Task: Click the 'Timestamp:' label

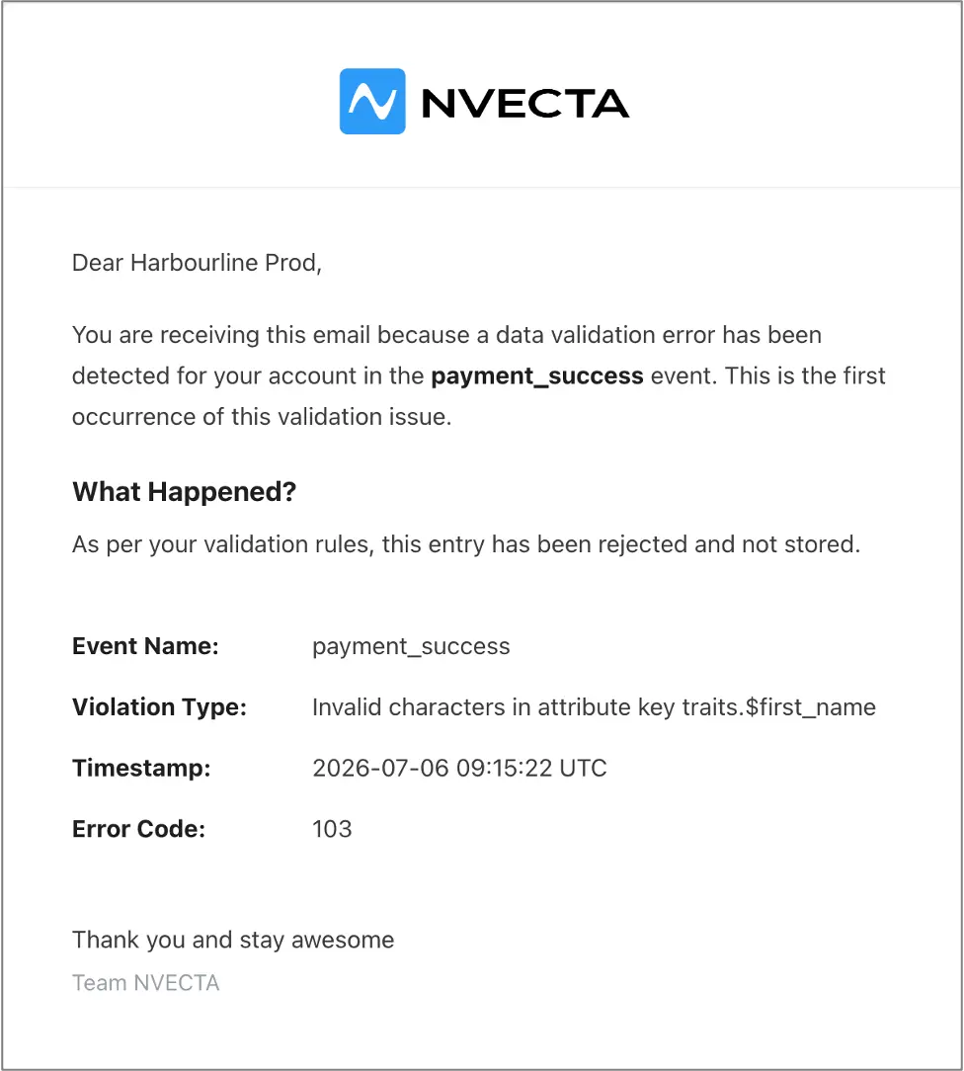Action: [x=141, y=769]
